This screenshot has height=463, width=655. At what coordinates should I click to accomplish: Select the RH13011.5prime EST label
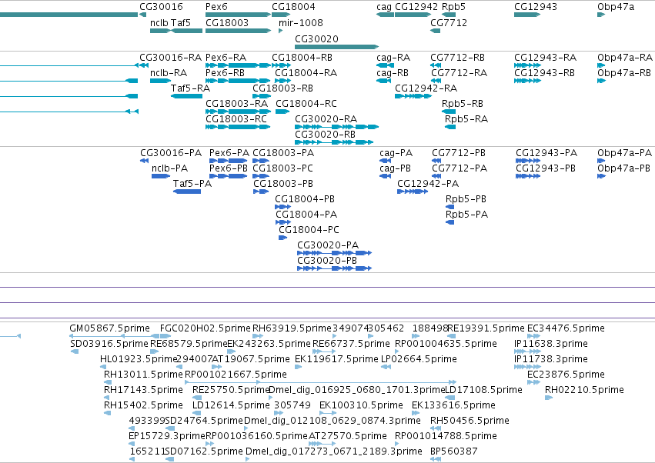[143, 375]
